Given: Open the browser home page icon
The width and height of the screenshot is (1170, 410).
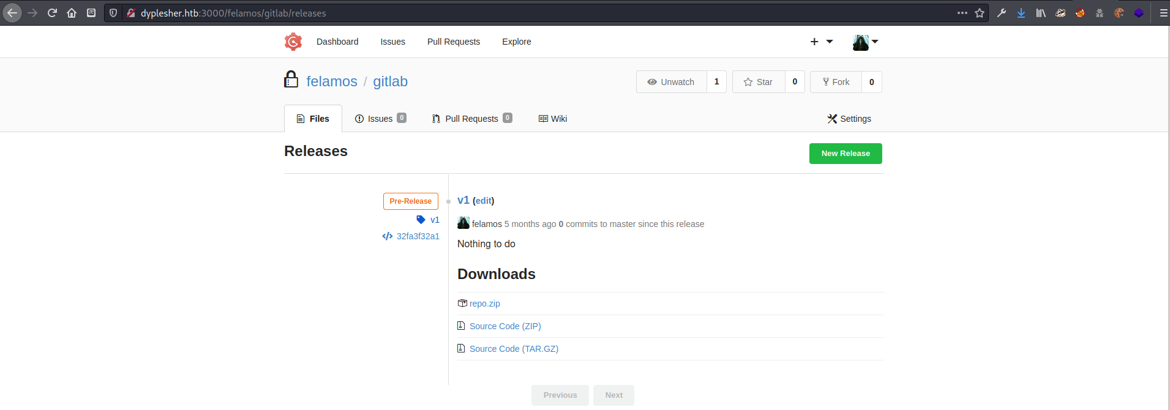Looking at the screenshot, I should coord(72,13).
